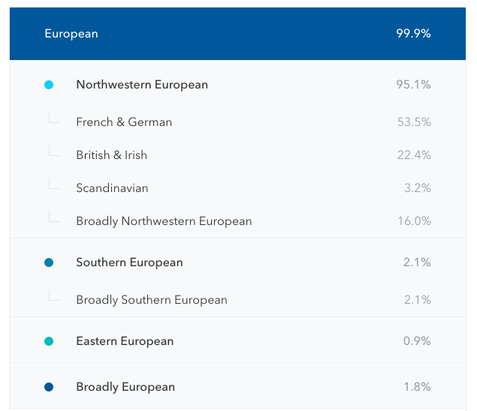Click the Eastern European teal dot
Image resolution: width=477 pixels, height=411 pixels.
(49, 341)
